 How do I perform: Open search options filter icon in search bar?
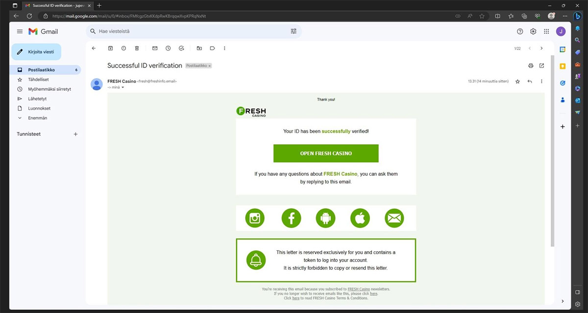294,31
